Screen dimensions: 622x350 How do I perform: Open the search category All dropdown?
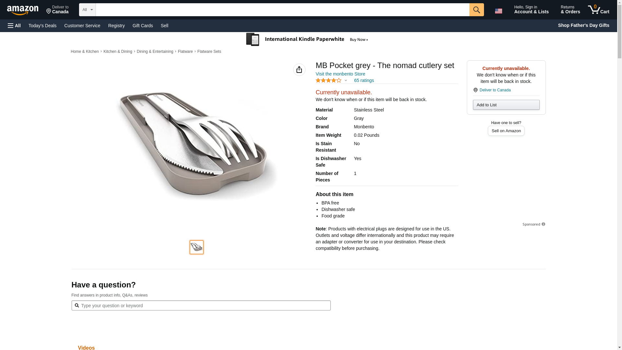pyautogui.click(x=87, y=10)
